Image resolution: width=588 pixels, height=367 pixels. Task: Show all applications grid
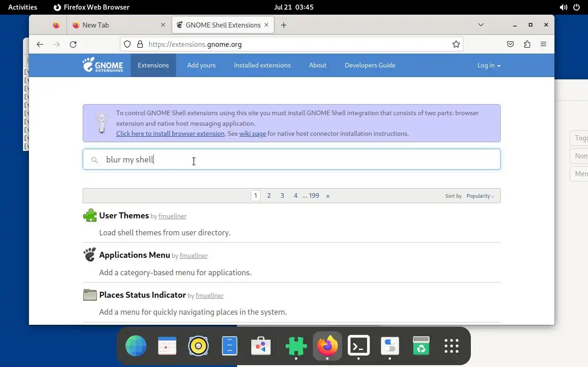coord(452,346)
